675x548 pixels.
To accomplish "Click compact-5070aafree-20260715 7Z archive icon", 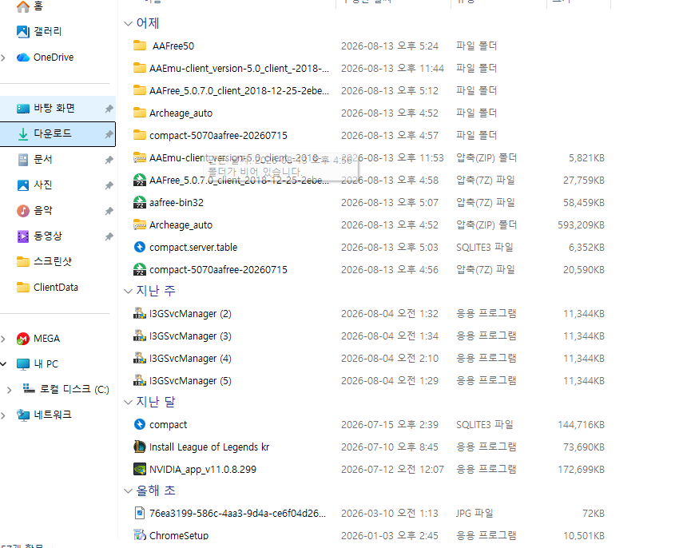I will pyautogui.click(x=140, y=269).
